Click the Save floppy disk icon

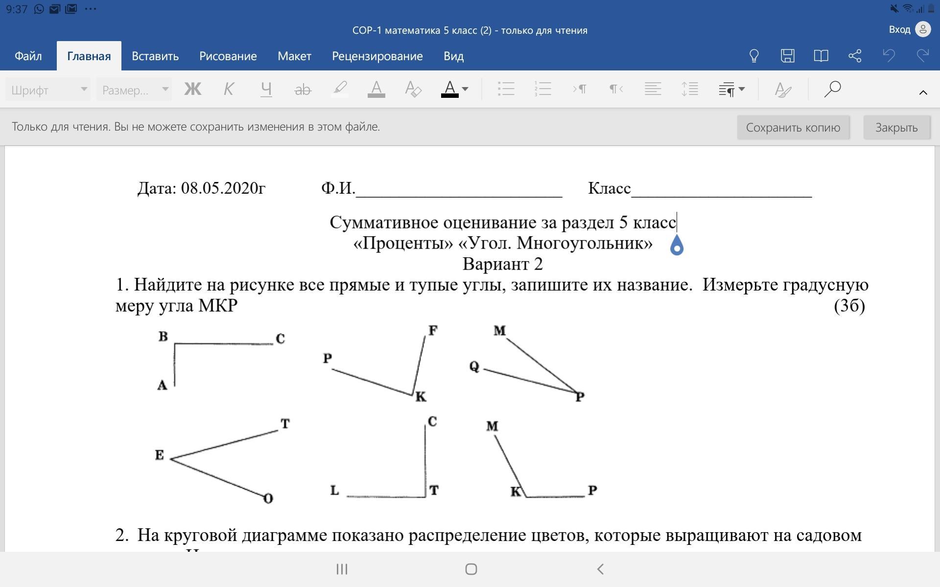(787, 56)
